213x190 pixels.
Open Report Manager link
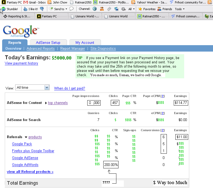[x=73, y=49]
